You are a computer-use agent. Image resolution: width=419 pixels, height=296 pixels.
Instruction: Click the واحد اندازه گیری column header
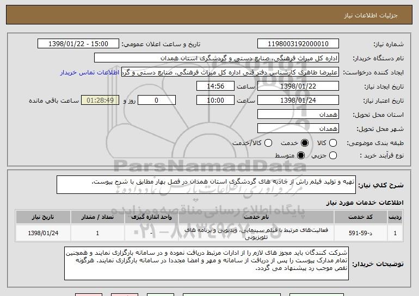(151, 217)
